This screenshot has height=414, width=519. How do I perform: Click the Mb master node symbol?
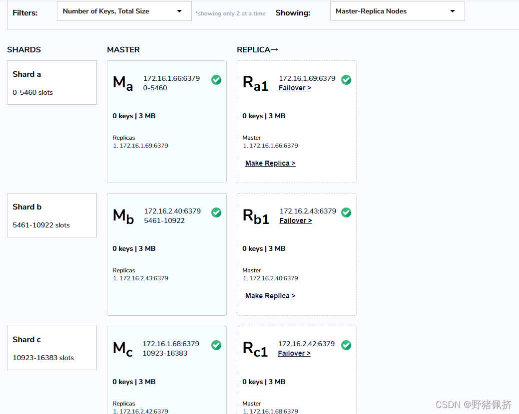[x=123, y=216]
